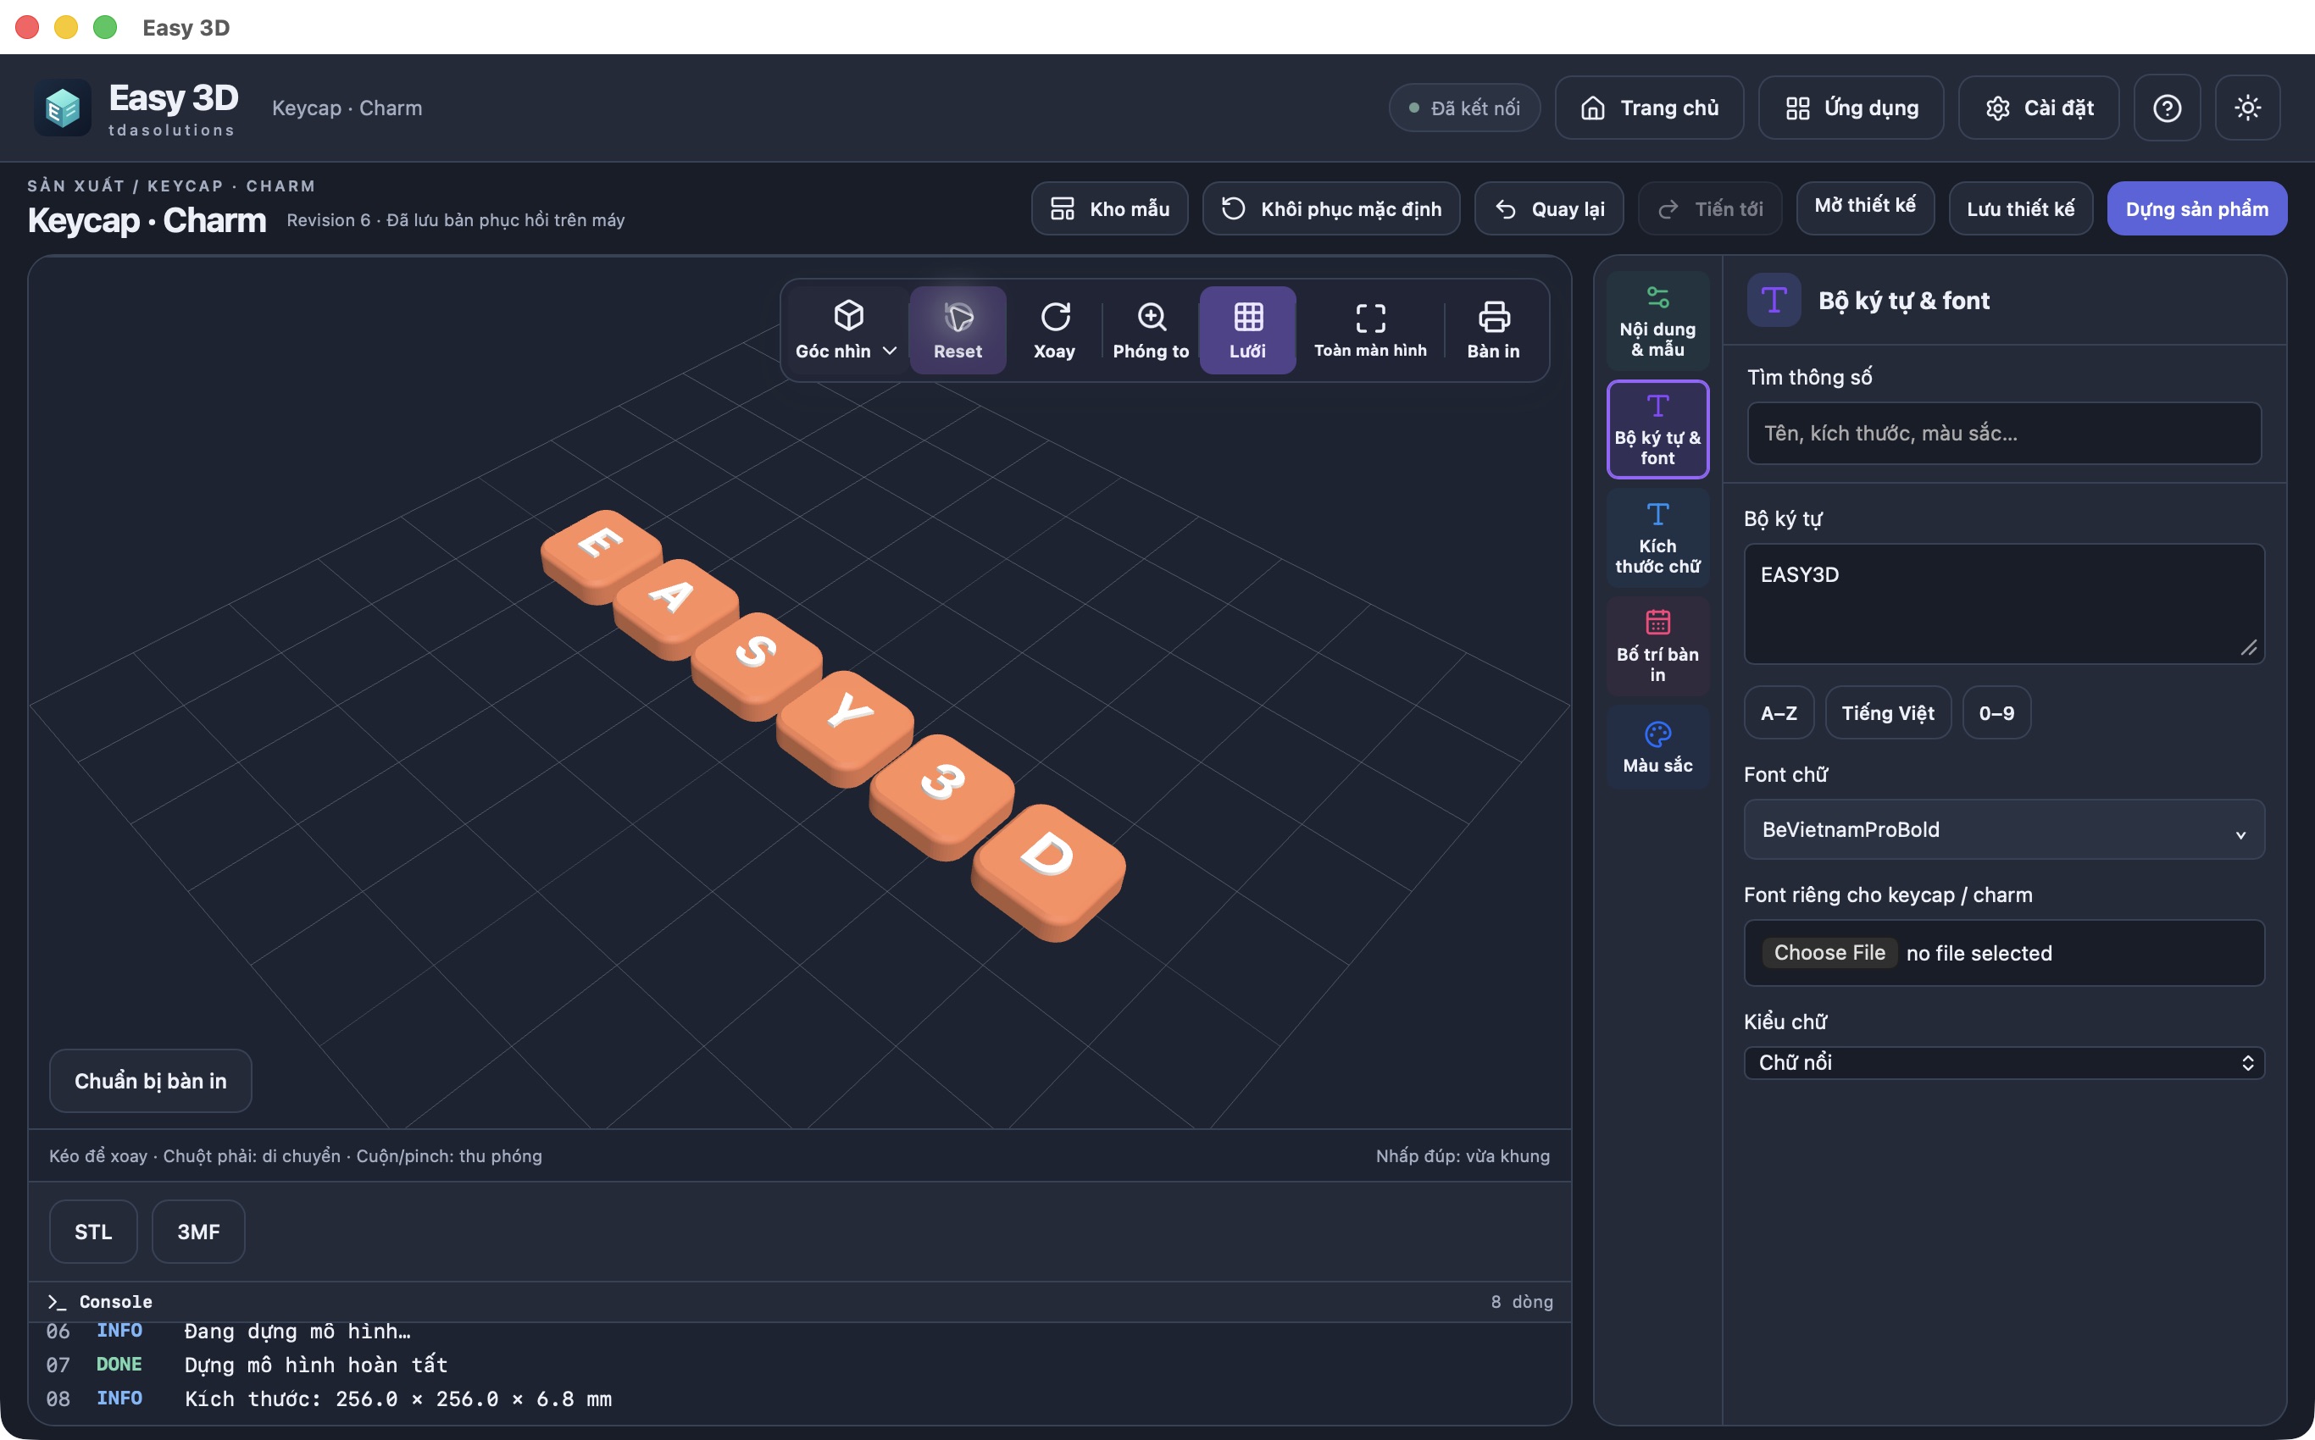Screen dimensions: 2315x1440
Task: Expand the Góc nhìn view dropdown
Action: tap(846, 330)
